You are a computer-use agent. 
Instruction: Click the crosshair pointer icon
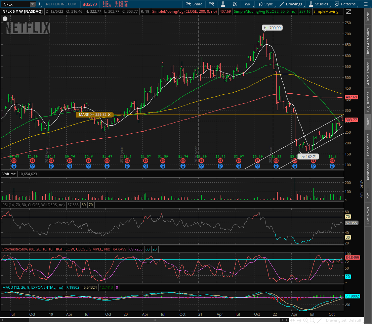[x=299, y=320]
